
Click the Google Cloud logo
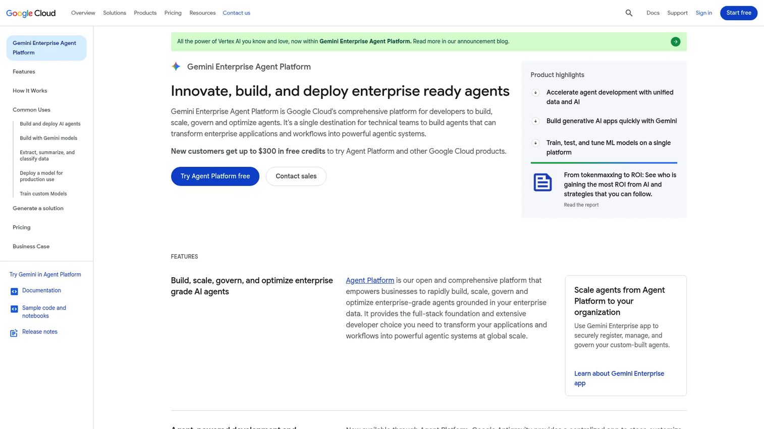(31, 13)
